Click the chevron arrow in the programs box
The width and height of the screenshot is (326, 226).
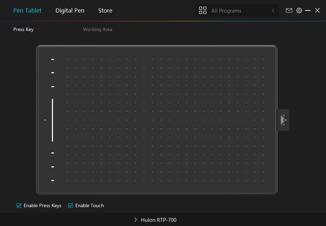(273, 11)
